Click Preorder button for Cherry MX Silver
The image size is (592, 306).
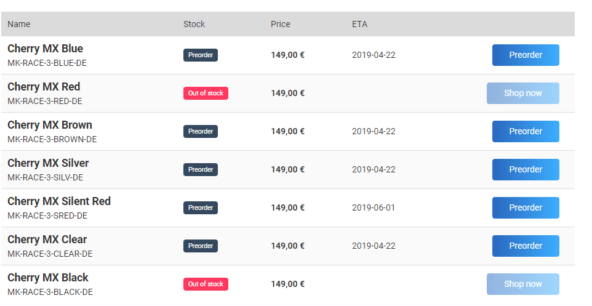point(526,169)
